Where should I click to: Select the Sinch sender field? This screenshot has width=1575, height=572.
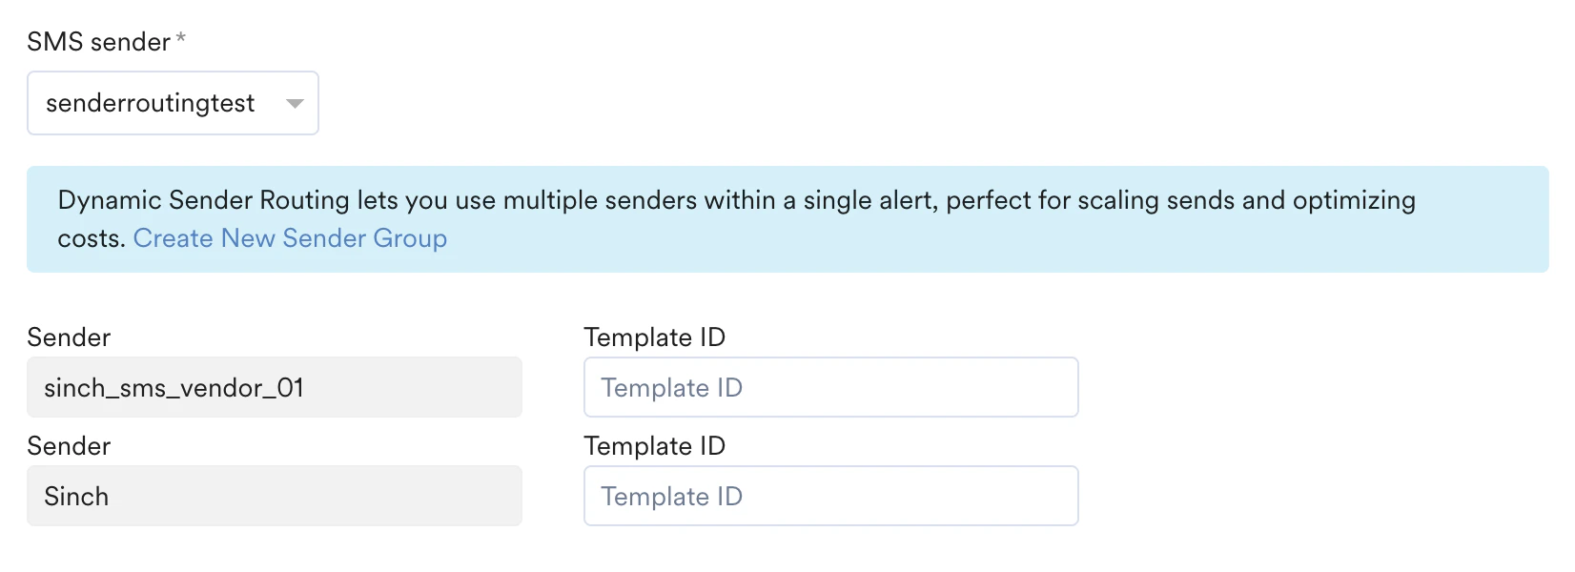274,496
